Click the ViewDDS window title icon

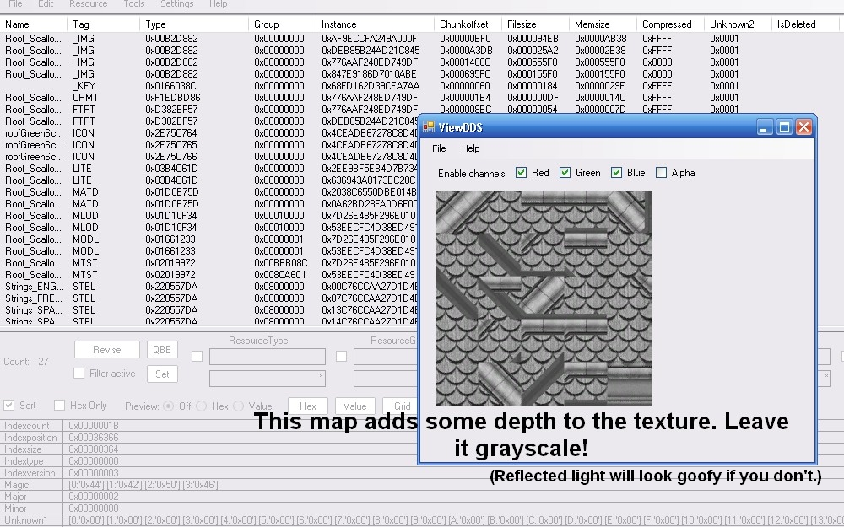point(429,127)
